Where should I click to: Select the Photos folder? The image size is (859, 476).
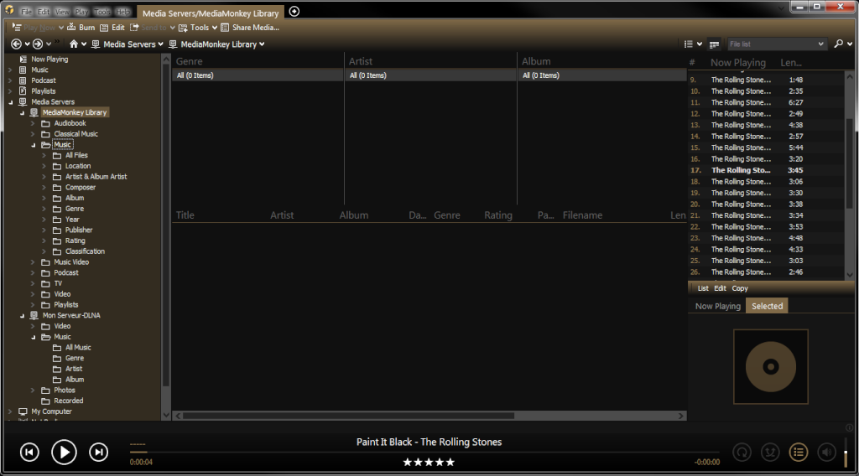[65, 390]
